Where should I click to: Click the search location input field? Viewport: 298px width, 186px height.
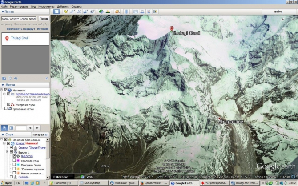[x=19, y=19]
